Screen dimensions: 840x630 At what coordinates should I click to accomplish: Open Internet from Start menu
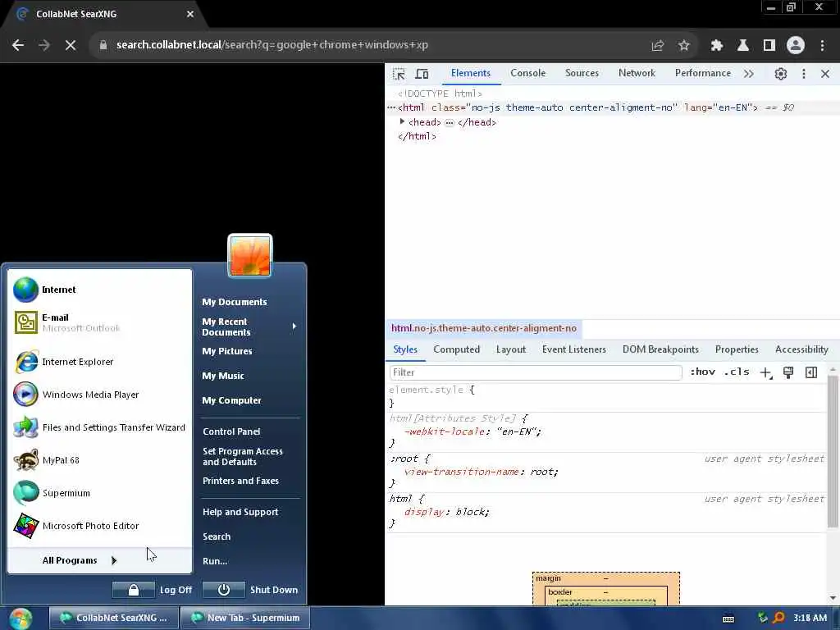[99, 290]
